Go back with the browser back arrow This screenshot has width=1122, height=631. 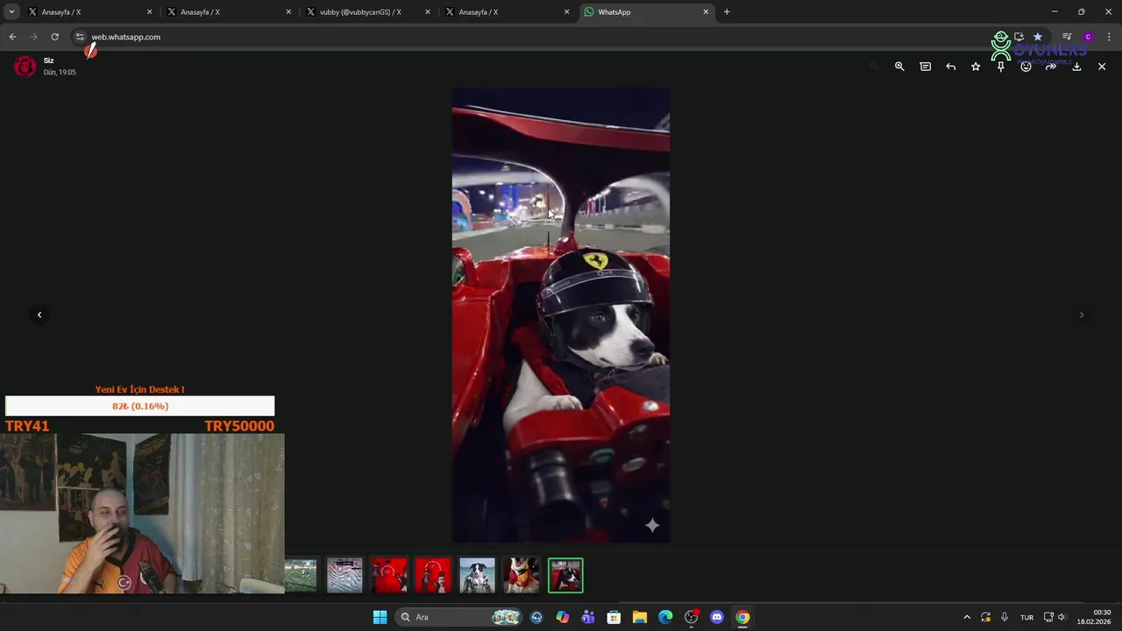pyautogui.click(x=12, y=37)
